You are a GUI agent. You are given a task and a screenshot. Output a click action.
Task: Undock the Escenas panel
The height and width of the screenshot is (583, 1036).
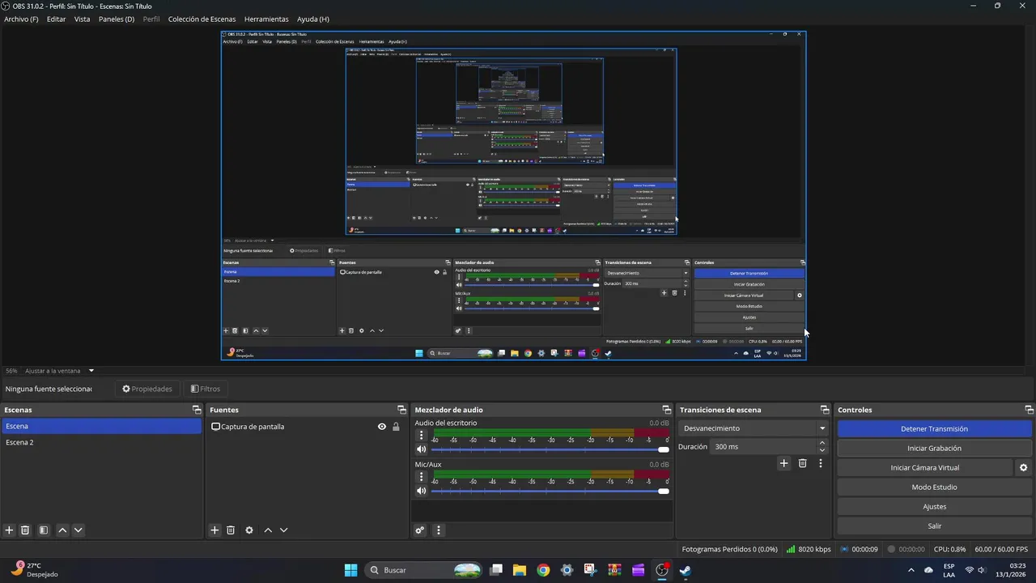click(x=196, y=410)
